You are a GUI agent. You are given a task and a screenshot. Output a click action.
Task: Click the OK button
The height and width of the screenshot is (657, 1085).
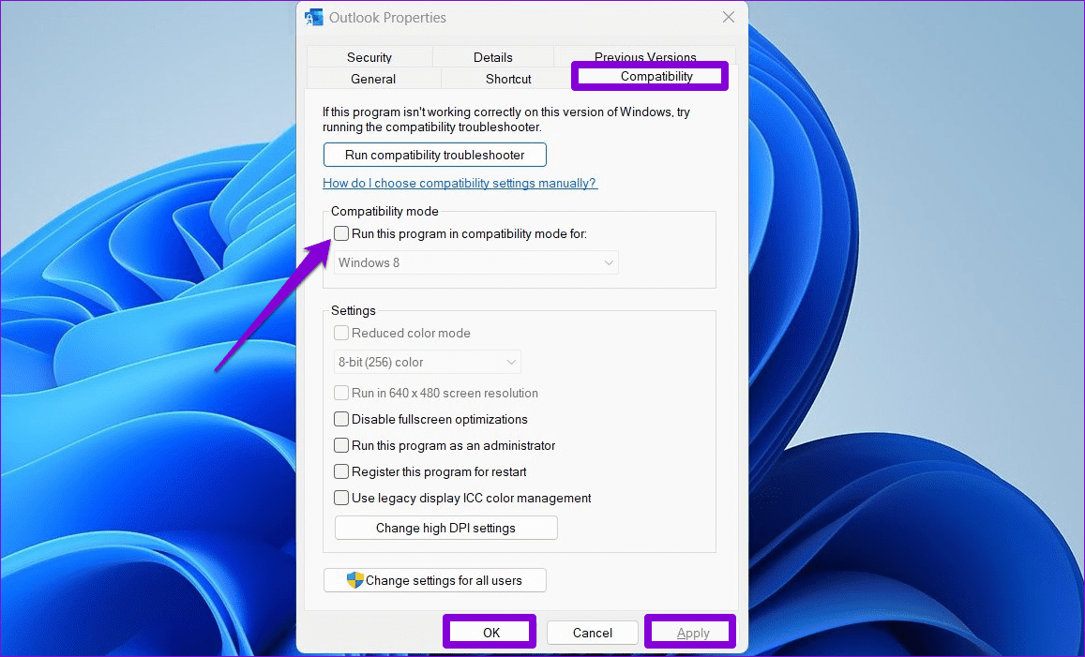click(x=490, y=632)
